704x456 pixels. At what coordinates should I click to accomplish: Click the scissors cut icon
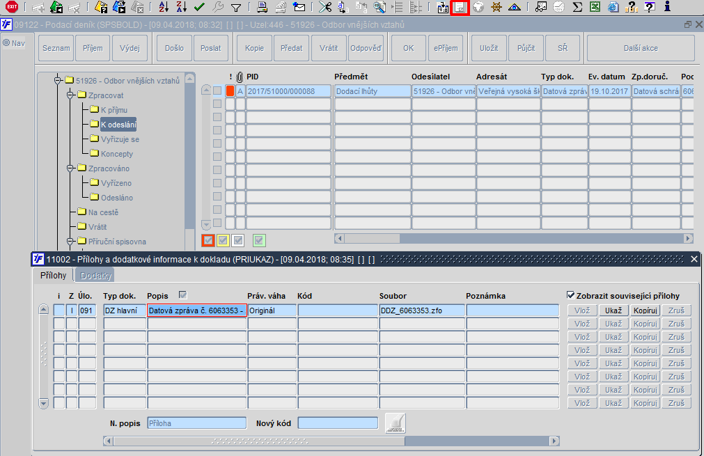(x=324, y=8)
